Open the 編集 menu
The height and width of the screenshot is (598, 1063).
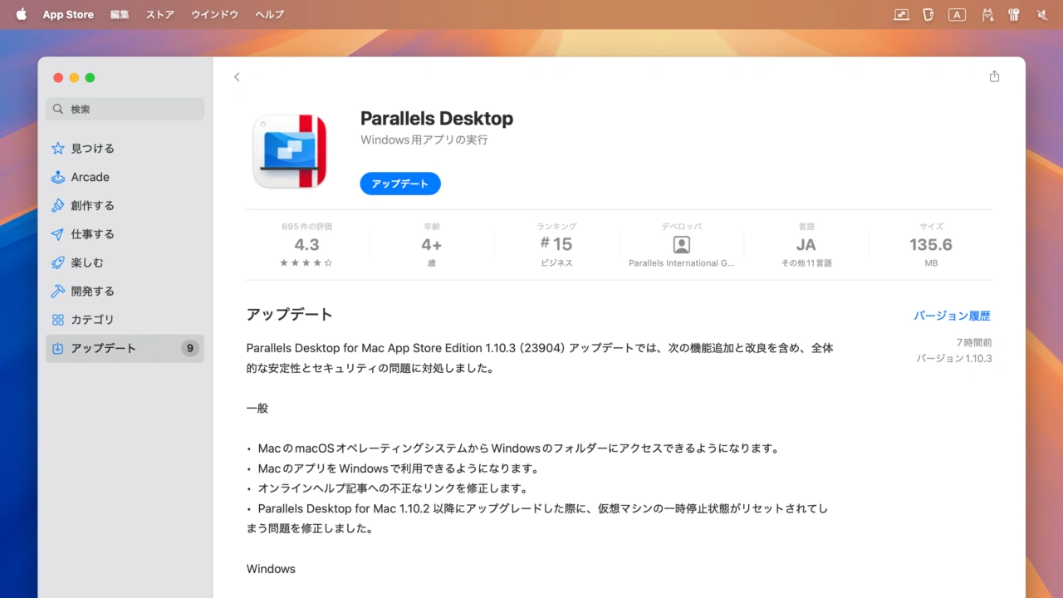pos(120,15)
